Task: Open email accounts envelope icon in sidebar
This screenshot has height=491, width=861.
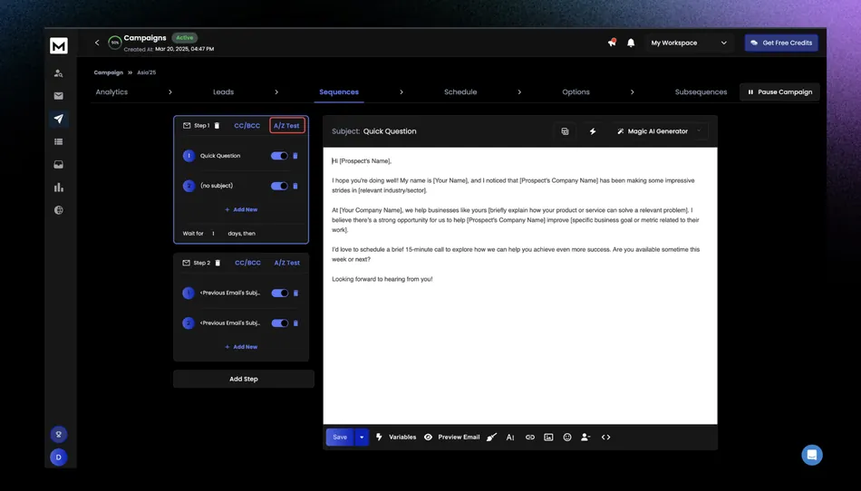Action: [59, 96]
